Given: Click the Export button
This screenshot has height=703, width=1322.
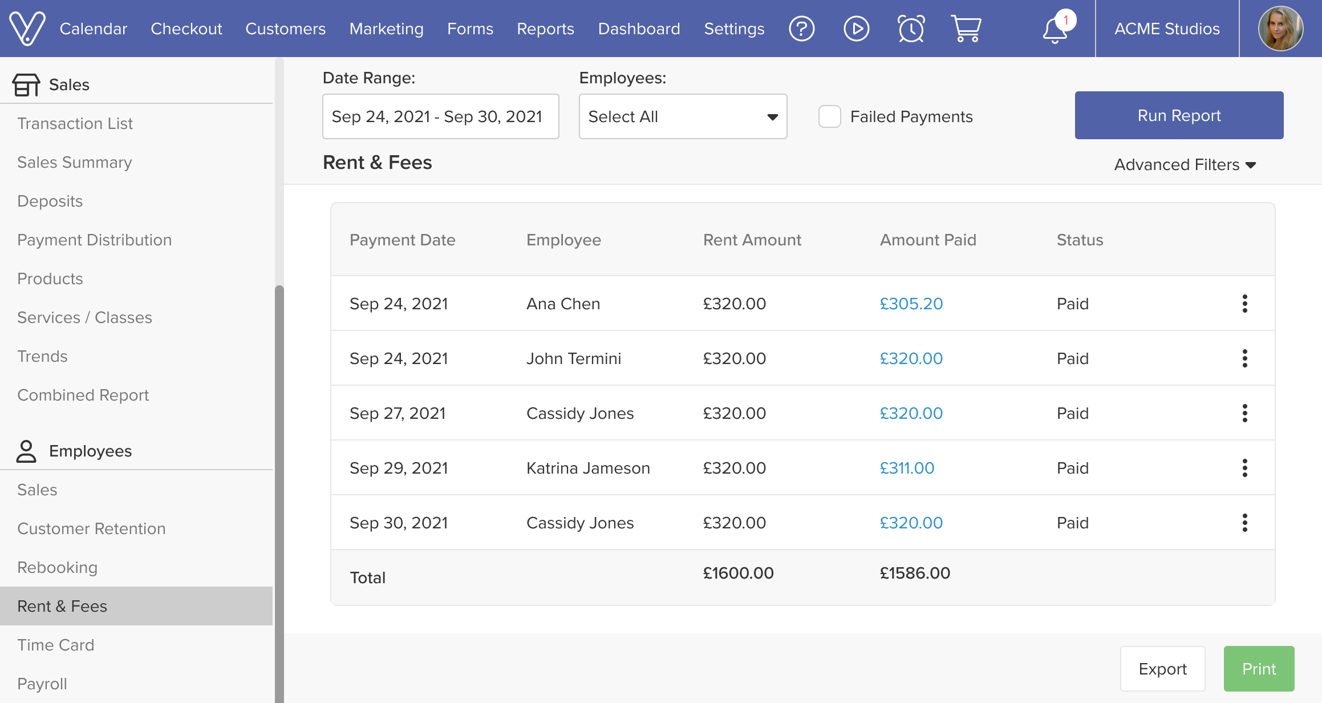Looking at the screenshot, I should pyautogui.click(x=1162, y=669).
